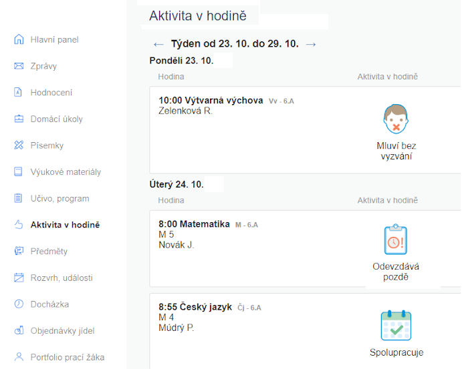Open Rozvrh, události section
The image size is (462, 369).
coord(62,278)
